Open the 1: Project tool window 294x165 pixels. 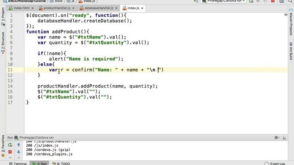pyautogui.click(x=3, y=16)
